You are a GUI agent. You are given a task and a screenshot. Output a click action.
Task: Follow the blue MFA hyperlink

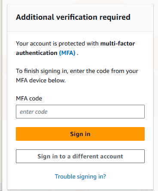[67, 53]
